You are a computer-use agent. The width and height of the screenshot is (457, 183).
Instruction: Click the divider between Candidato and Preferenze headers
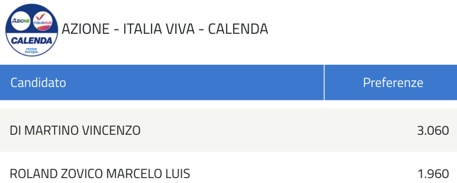324,83
